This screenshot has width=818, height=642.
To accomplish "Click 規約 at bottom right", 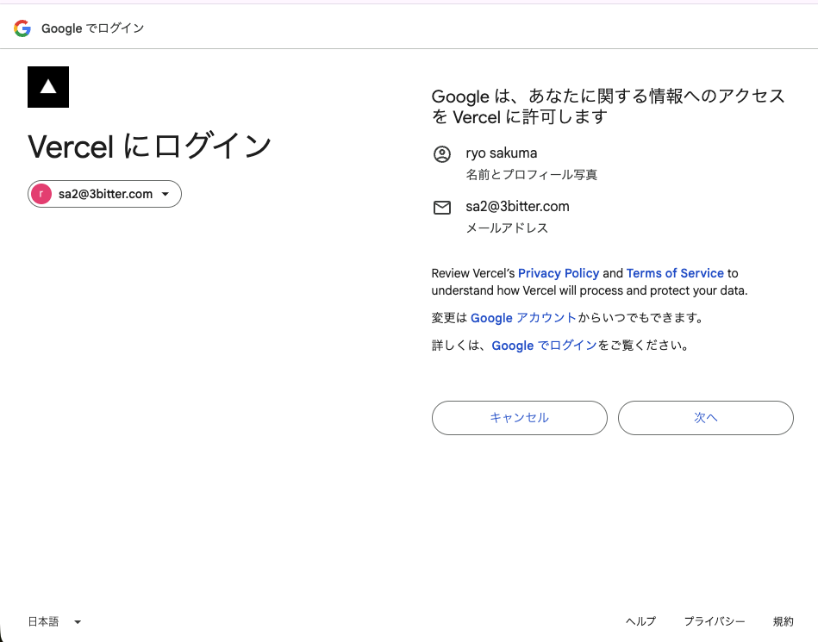I will [x=783, y=621].
